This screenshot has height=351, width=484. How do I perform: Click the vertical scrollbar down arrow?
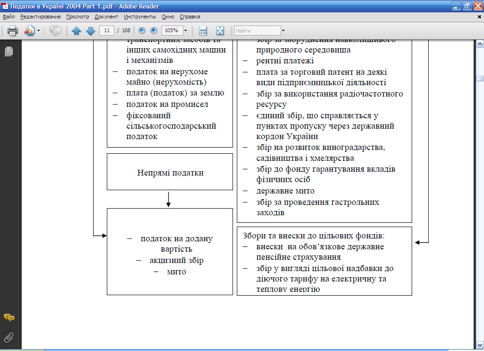(480, 345)
